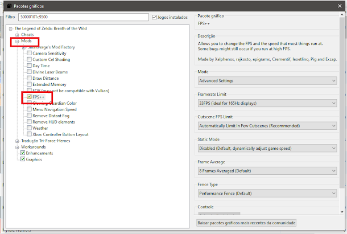Click Baixar pacotes gráficos mais recentes button
The height and width of the screenshot is (234, 347).
click(246, 223)
